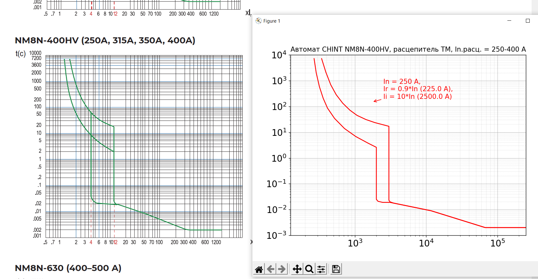Select the Zoom to rectangle magnifier
538x279 pixels.
309,269
